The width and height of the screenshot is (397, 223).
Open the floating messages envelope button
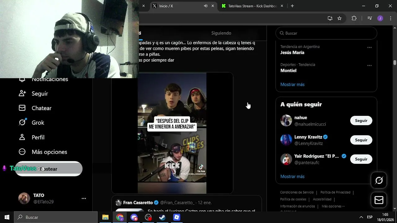coord(379,200)
